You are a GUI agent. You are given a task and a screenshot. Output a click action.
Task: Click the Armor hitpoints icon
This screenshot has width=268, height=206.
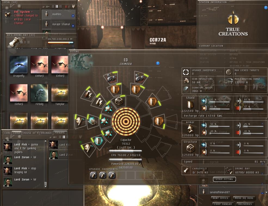coord(190,129)
